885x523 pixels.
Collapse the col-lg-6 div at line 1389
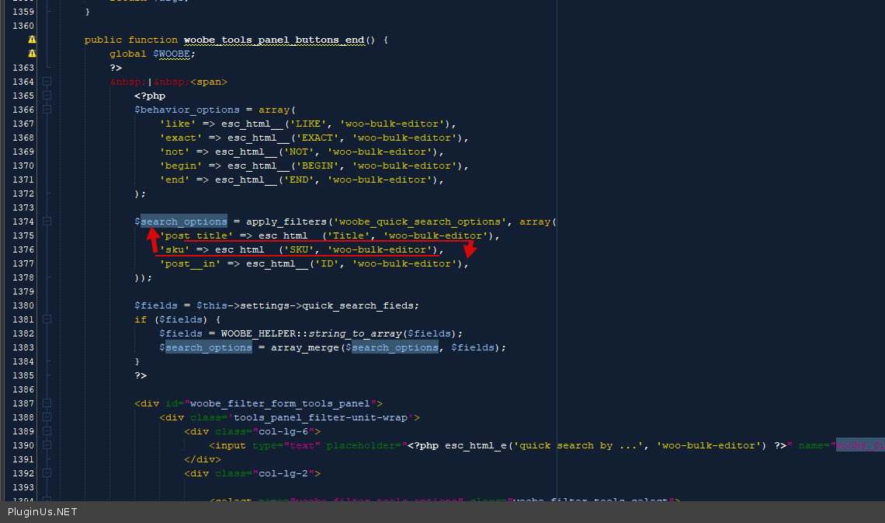pyautogui.click(x=47, y=431)
